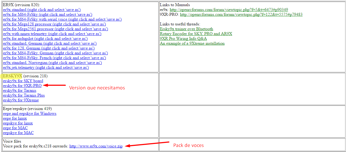Screen dimensions: 346x152
Task: Open er9x with nmea telemetry link
Action: tap(52, 34)
